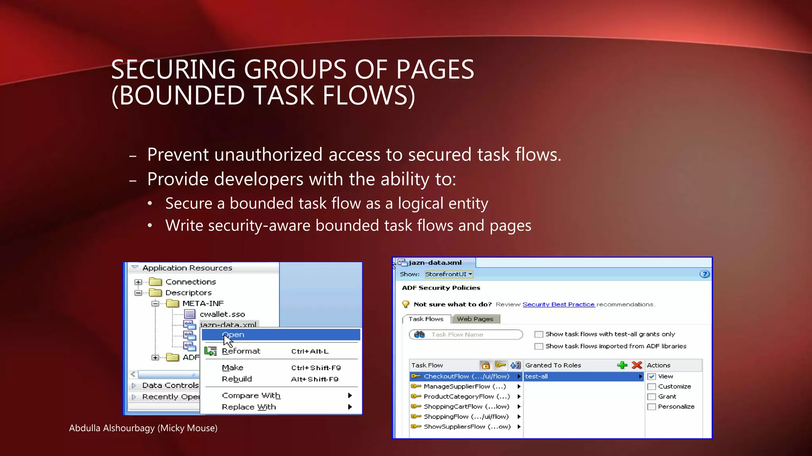Viewport: 812px width, 456px height.
Task: Select the Connections tree label
Action: (x=191, y=282)
